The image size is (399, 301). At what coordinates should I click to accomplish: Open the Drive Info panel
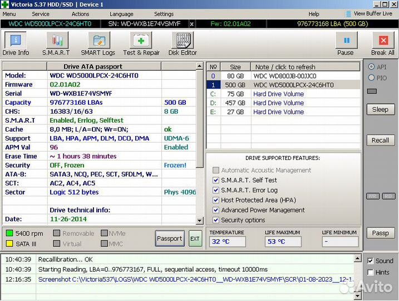point(16,44)
